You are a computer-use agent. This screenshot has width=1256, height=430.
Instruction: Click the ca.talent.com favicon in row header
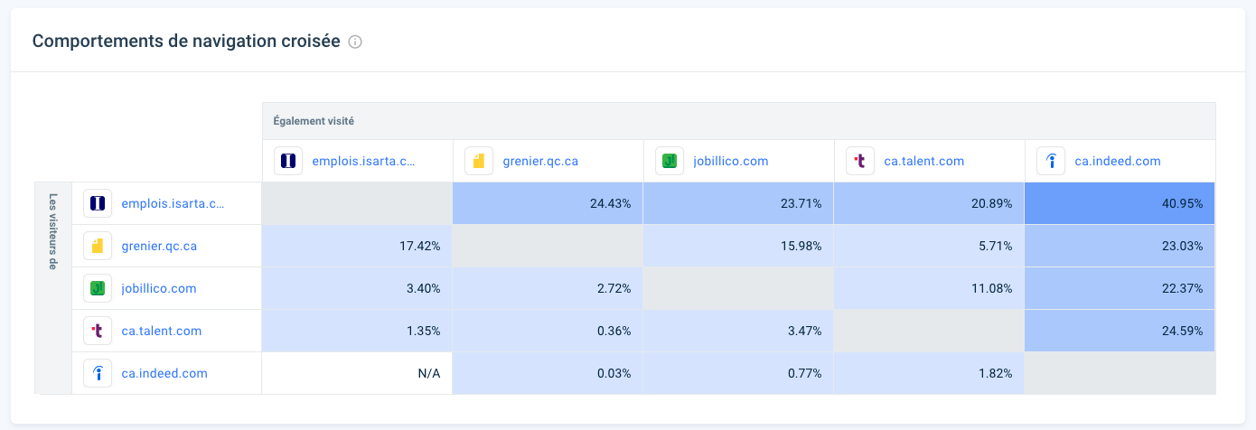pyautogui.click(x=98, y=331)
